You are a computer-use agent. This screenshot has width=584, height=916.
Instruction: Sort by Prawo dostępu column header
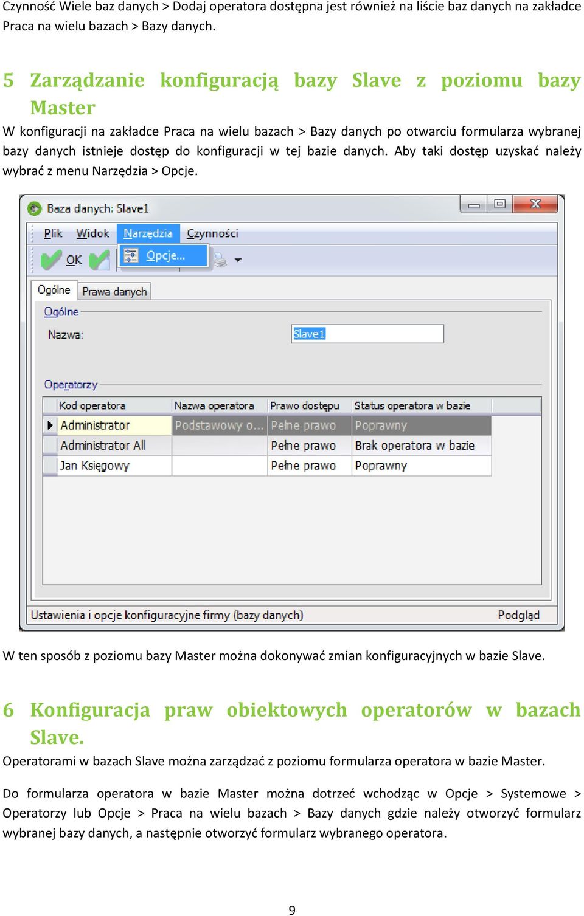(x=310, y=405)
